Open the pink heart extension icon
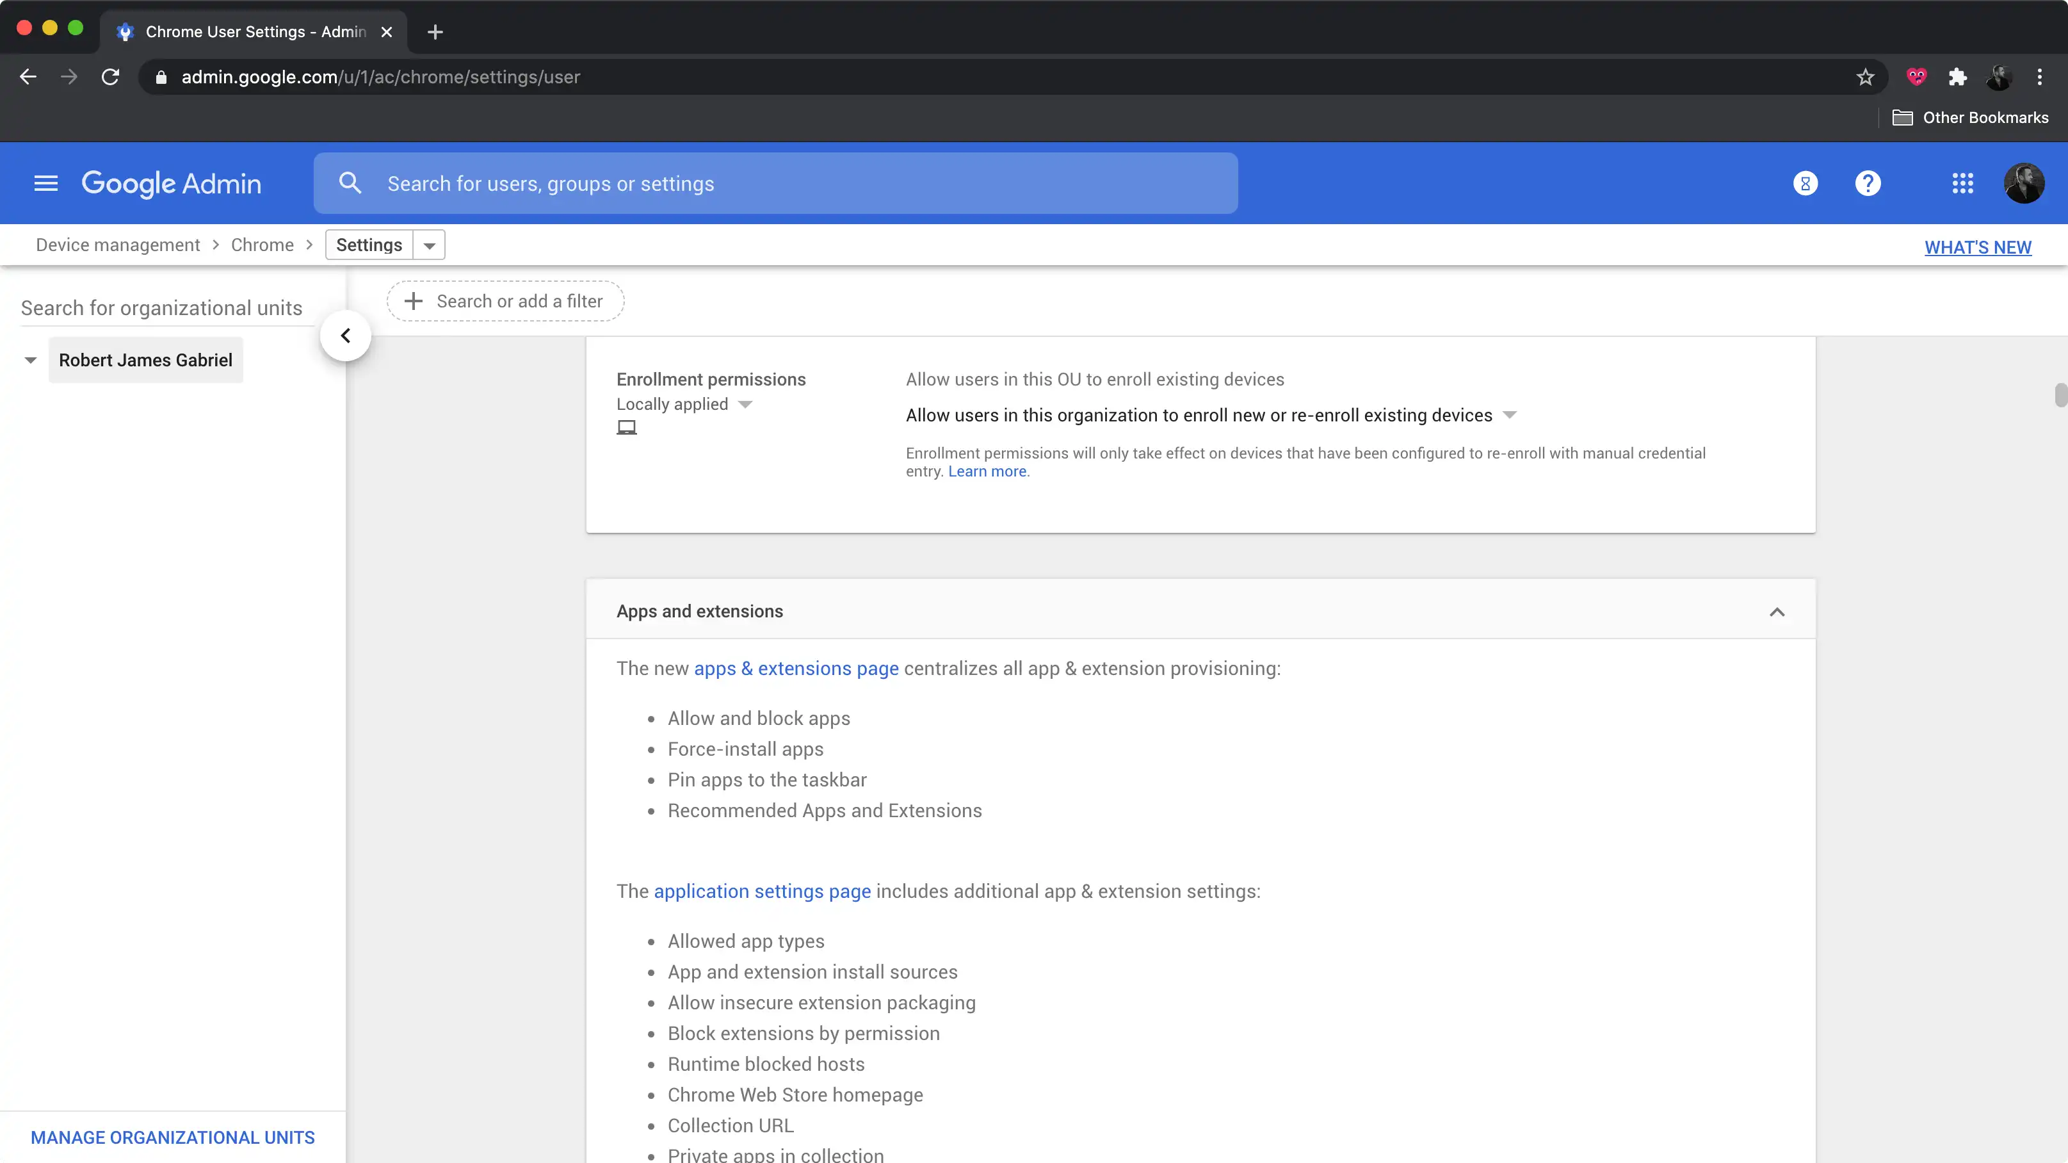This screenshot has width=2068, height=1163. tap(1916, 77)
